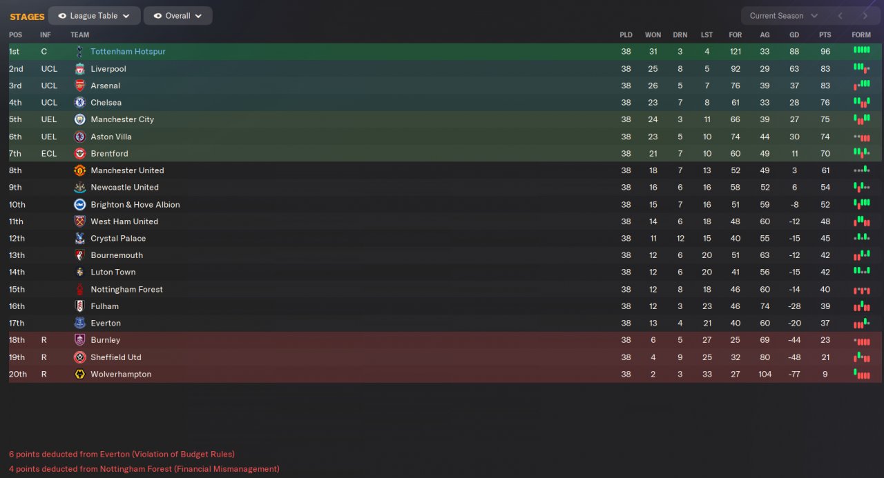Sort table by PTS column header
884x478 pixels.
pyautogui.click(x=825, y=35)
